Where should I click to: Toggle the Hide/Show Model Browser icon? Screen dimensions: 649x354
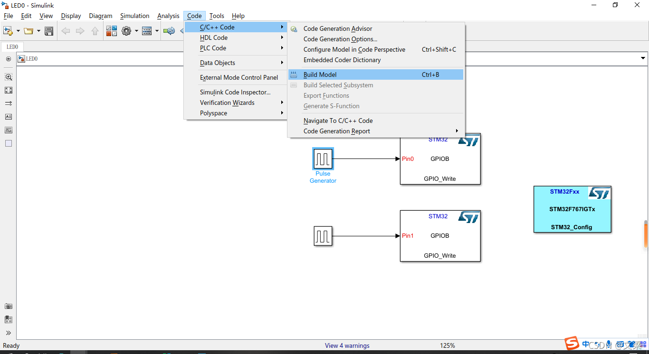tap(8, 59)
